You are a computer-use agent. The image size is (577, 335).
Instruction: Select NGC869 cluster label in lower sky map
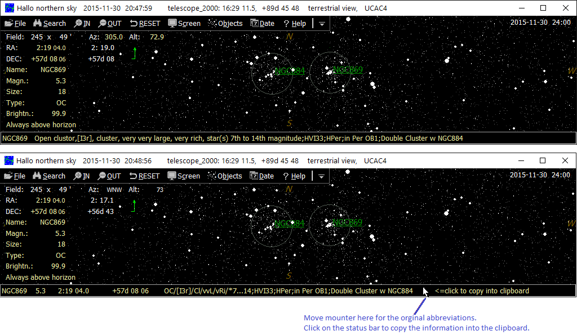pyautogui.click(x=347, y=222)
